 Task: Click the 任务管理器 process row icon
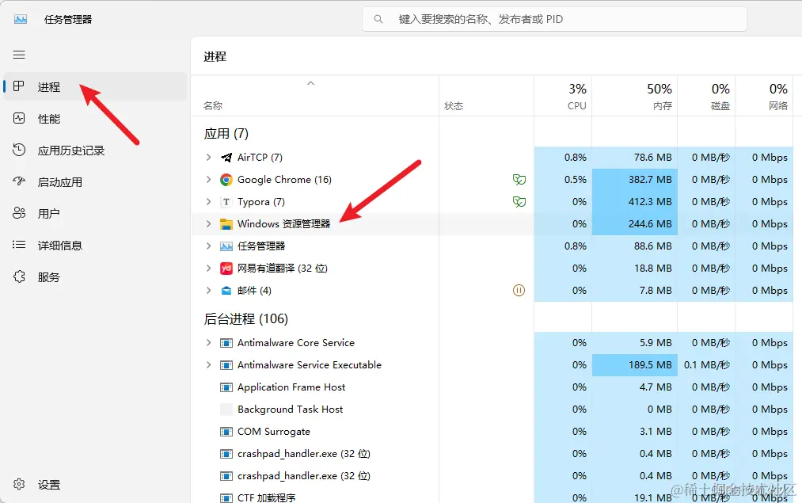pos(226,246)
